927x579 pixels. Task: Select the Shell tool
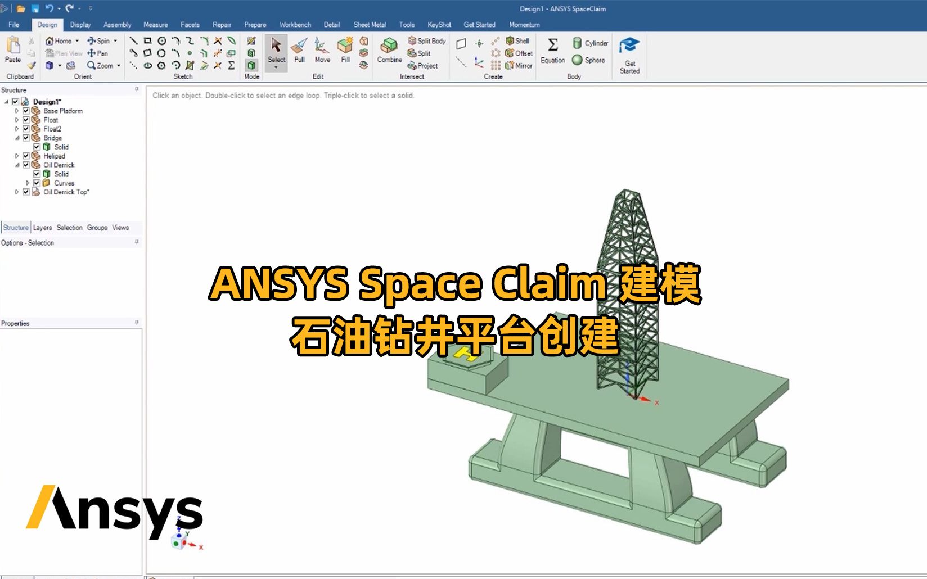517,41
